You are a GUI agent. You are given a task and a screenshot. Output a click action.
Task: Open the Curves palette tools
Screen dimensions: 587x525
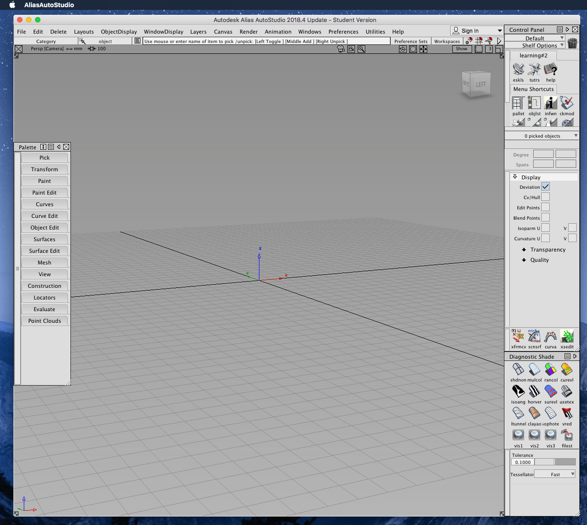(x=44, y=204)
